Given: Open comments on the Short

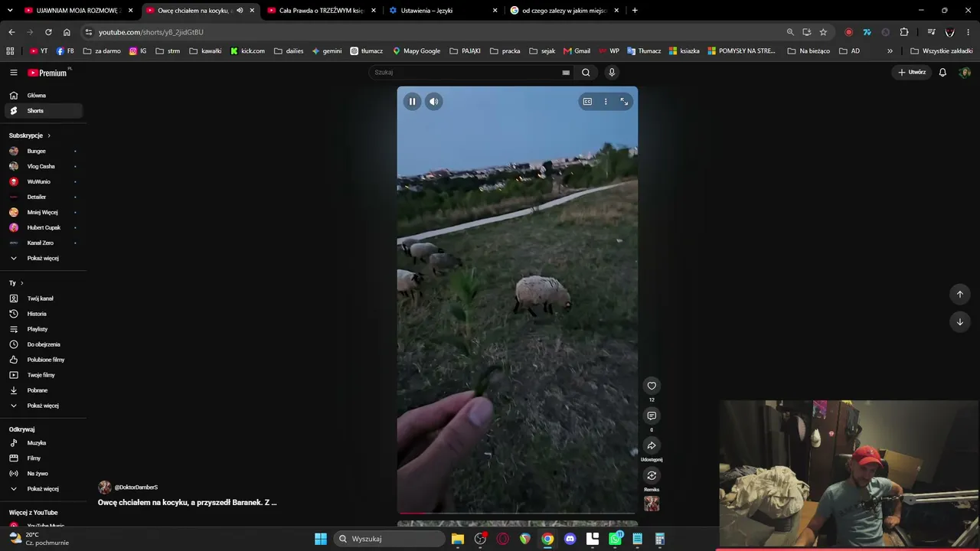Looking at the screenshot, I should click(652, 416).
